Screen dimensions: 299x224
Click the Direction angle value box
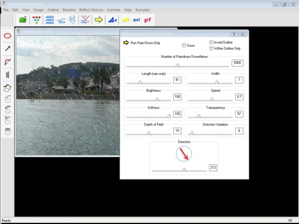click(213, 168)
